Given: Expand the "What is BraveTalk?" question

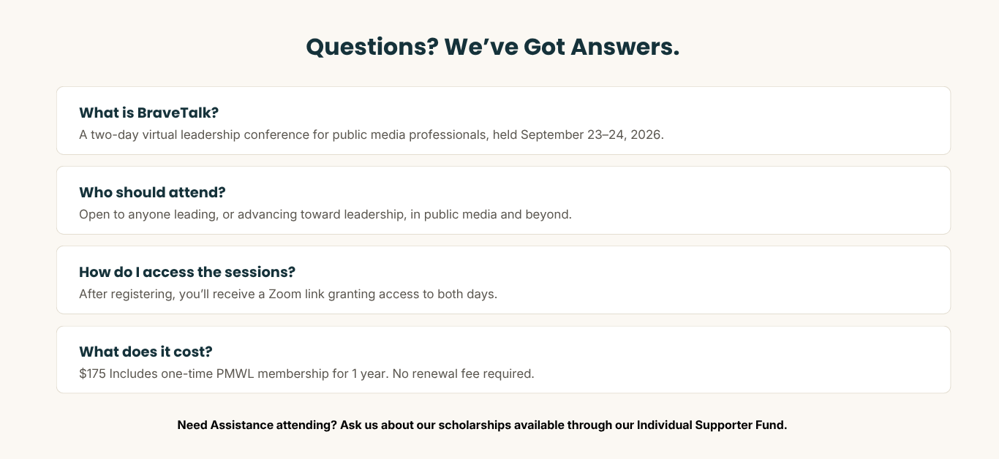Looking at the screenshot, I should click(503, 121).
